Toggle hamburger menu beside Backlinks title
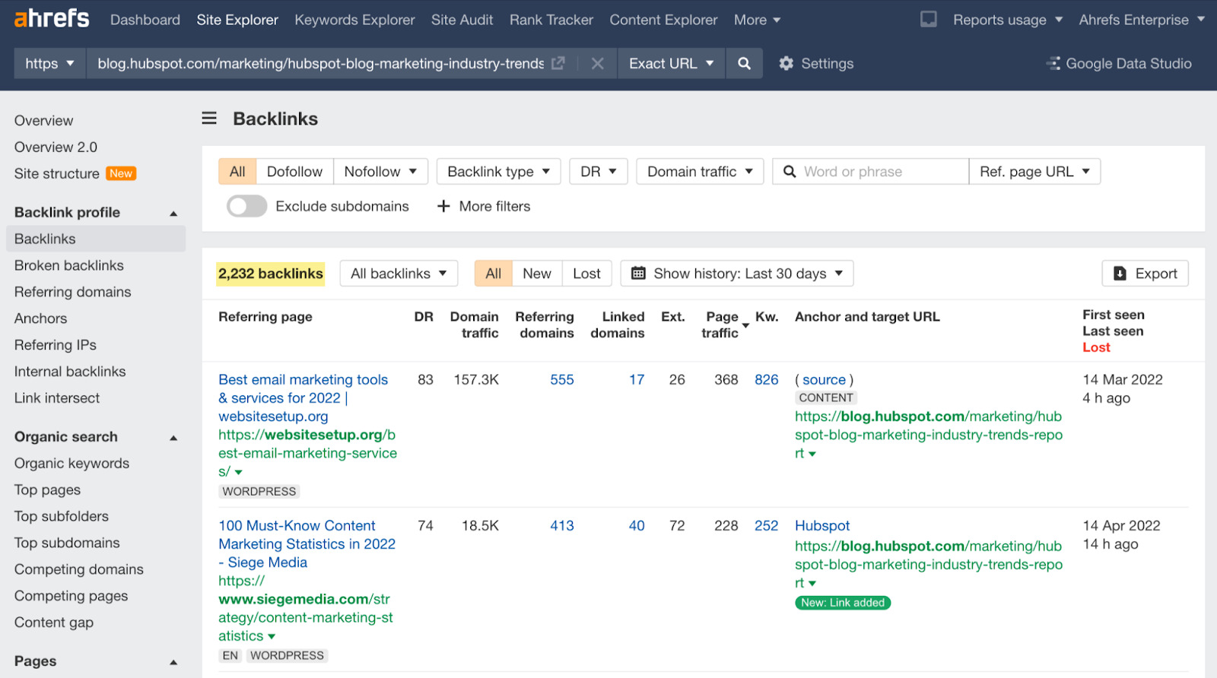This screenshot has width=1217, height=678. tap(209, 118)
